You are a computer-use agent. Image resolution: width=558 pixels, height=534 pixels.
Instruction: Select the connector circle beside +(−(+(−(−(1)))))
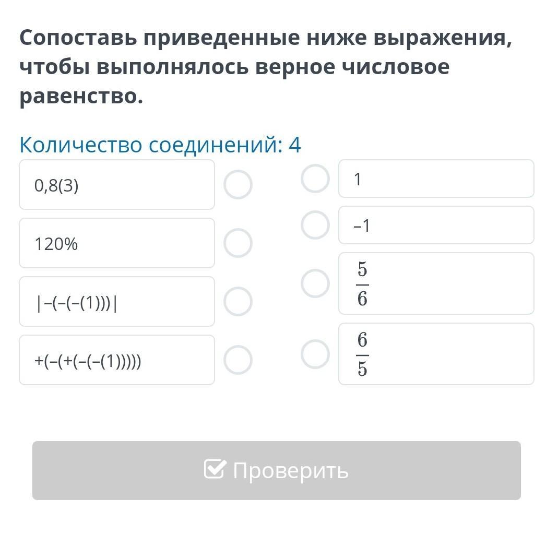pyautogui.click(x=238, y=360)
